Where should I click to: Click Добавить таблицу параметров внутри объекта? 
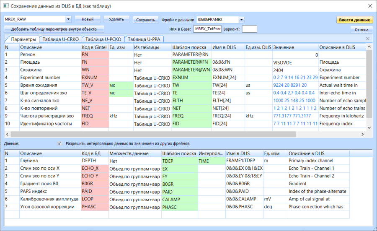pos(54,29)
